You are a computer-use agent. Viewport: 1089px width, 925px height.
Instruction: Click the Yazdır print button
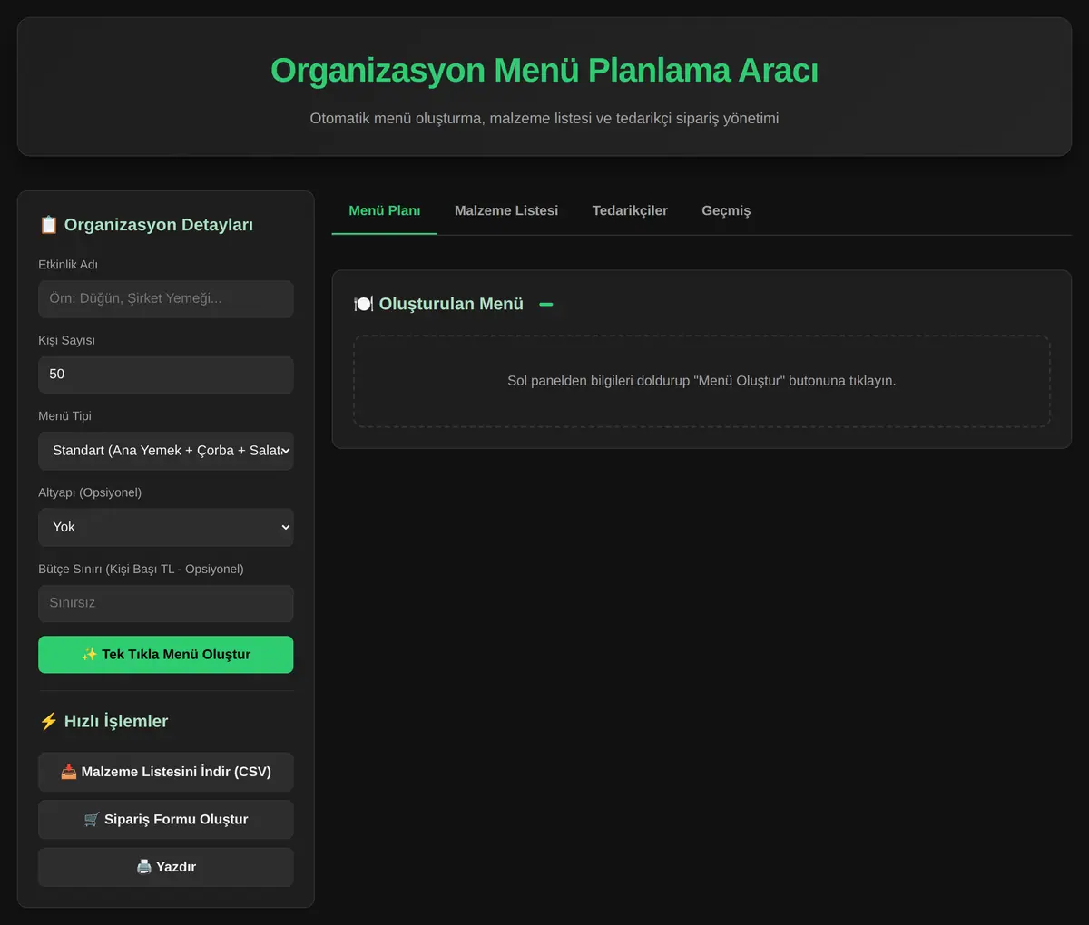[x=165, y=867]
